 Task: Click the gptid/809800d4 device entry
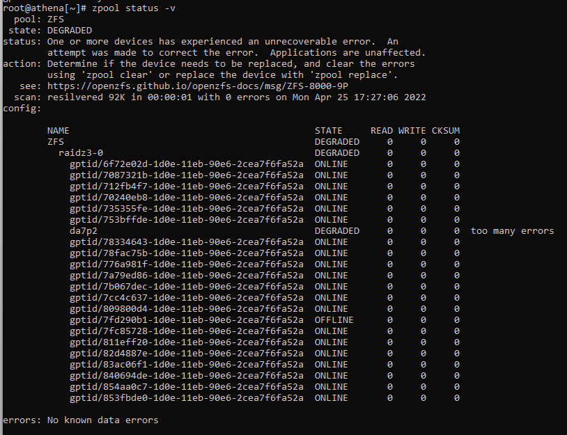(186, 309)
